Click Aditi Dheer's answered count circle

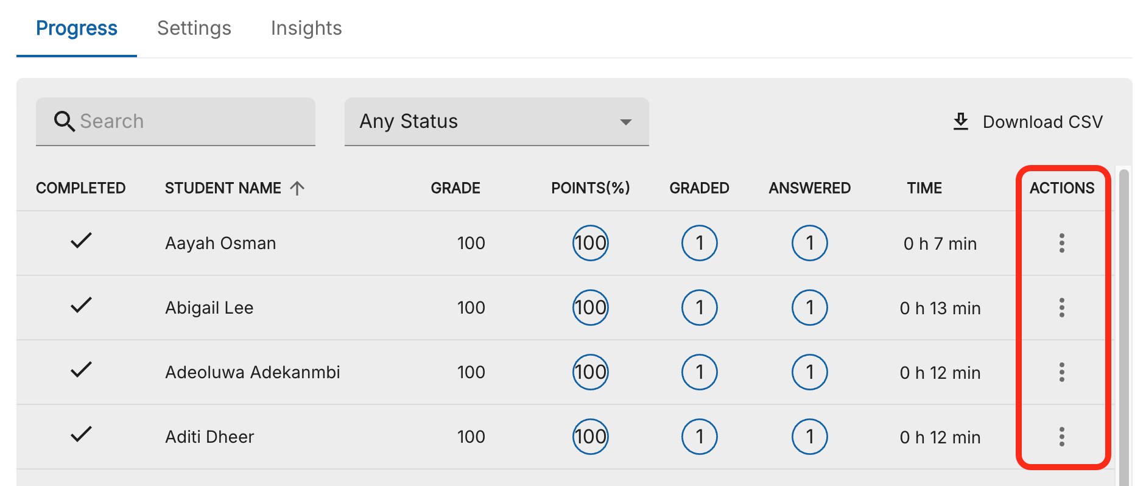pos(809,437)
